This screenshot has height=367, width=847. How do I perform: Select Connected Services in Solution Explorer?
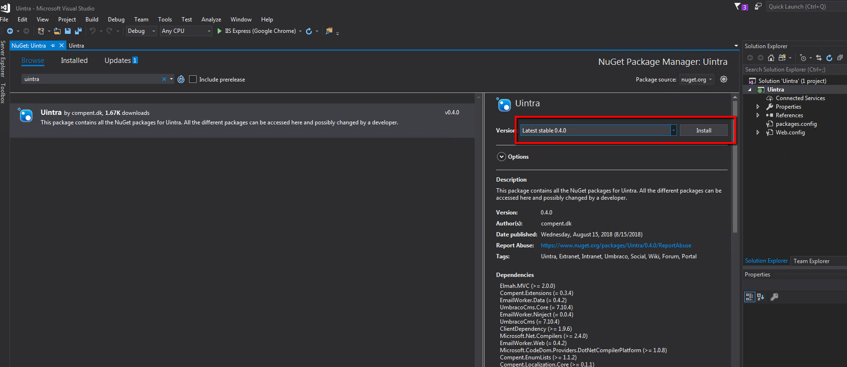pos(800,98)
